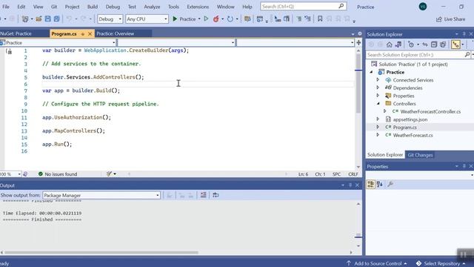Click Switch Views icon in Solution Explorer

pyautogui.click(x=398, y=44)
